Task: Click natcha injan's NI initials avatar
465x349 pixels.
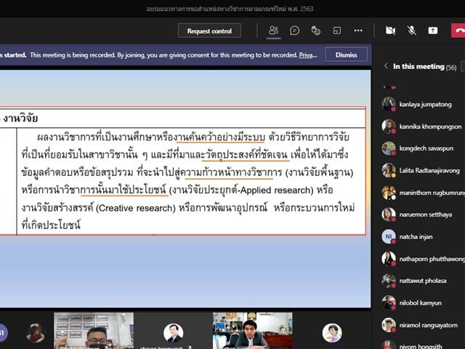Action: [389, 236]
